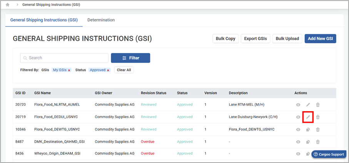View GSI 20720 using its eye icon

(x=298, y=105)
